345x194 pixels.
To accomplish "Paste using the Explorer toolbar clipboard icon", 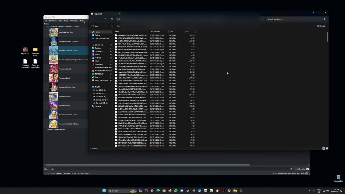I will (118, 26).
